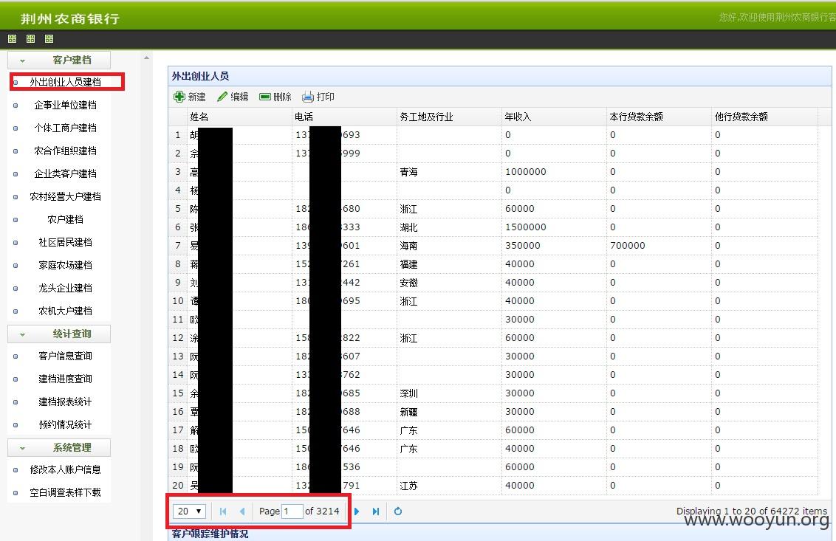The height and width of the screenshot is (541, 836).
Task: Collapse the 统计查询 section
Action: coord(22,334)
